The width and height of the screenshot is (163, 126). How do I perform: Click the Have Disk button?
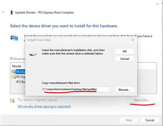[x=141, y=100]
